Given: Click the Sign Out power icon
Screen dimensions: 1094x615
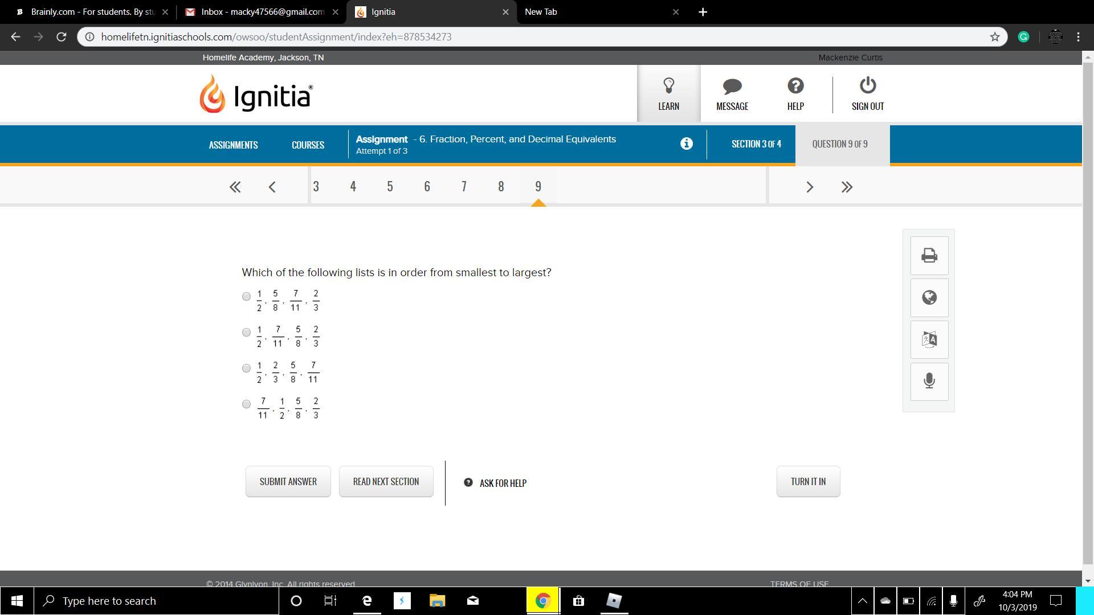Looking at the screenshot, I should (x=867, y=93).
